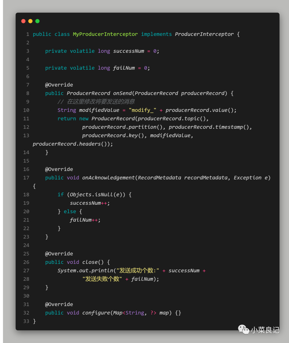Click the @Override annotation on line 25
This screenshot has width=289, height=343.
[x=59, y=254]
